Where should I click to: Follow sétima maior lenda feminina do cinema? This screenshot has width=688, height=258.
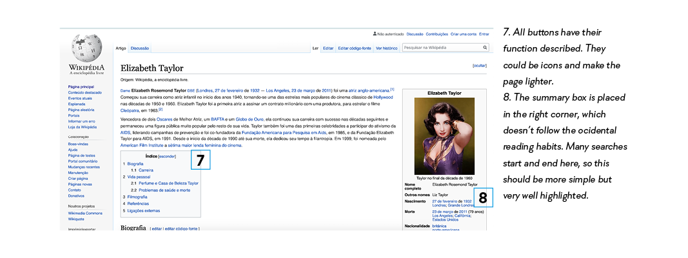pos(205,144)
